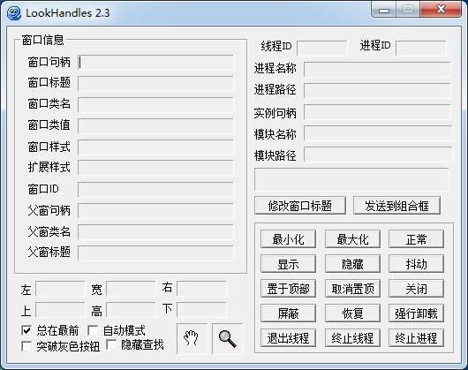Click the 终止进程 button
The image size is (468, 370).
click(416, 338)
